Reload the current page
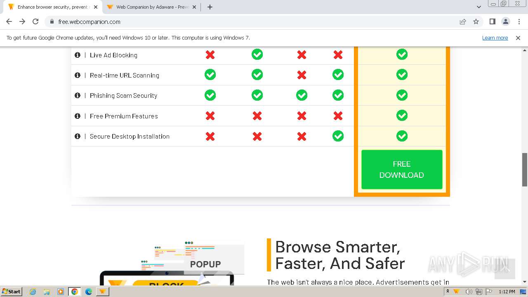528x297 pixels. click(x=35, y=22)
